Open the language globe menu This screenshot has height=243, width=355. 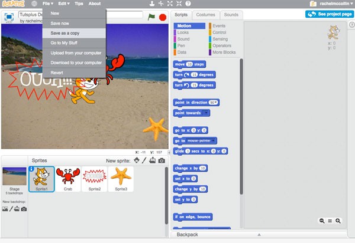point(34,4)
